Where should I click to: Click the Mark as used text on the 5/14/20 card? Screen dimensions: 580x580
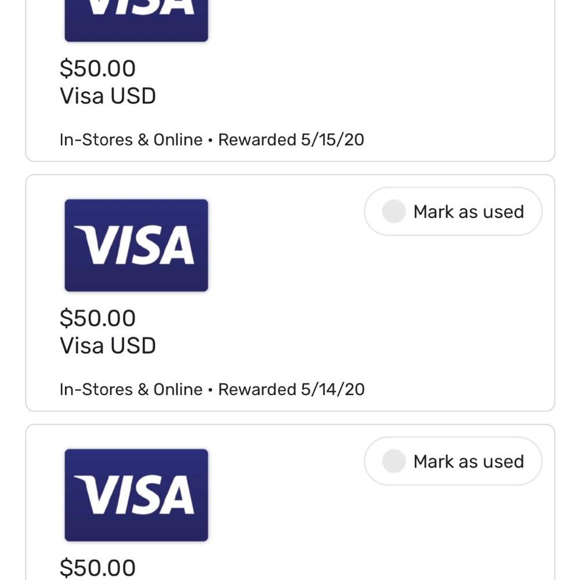coord(469,212)
